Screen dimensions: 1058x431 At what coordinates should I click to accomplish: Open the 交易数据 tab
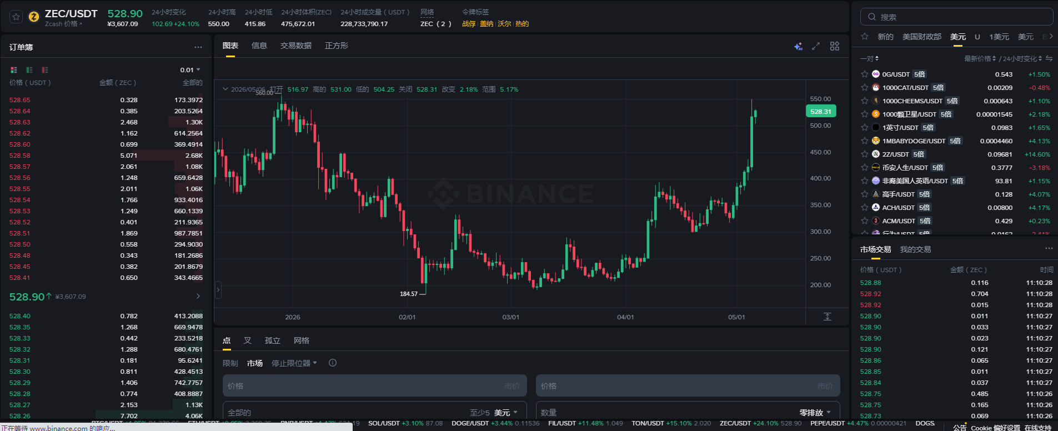click(296, 46)
